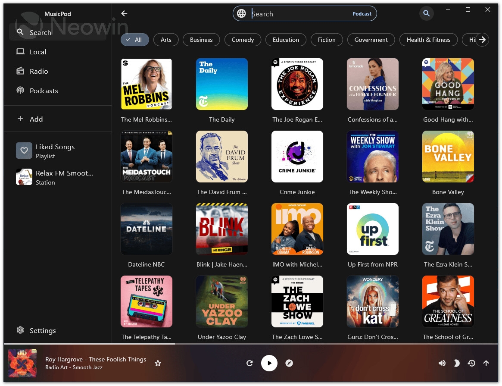The image size is (502, 386).
Task: Open the Crime Junkie podcast cover
Action: click(x=297, y=156)
